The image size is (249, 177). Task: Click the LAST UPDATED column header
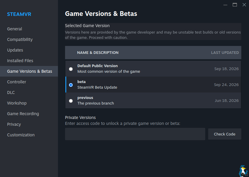[225, 53]
